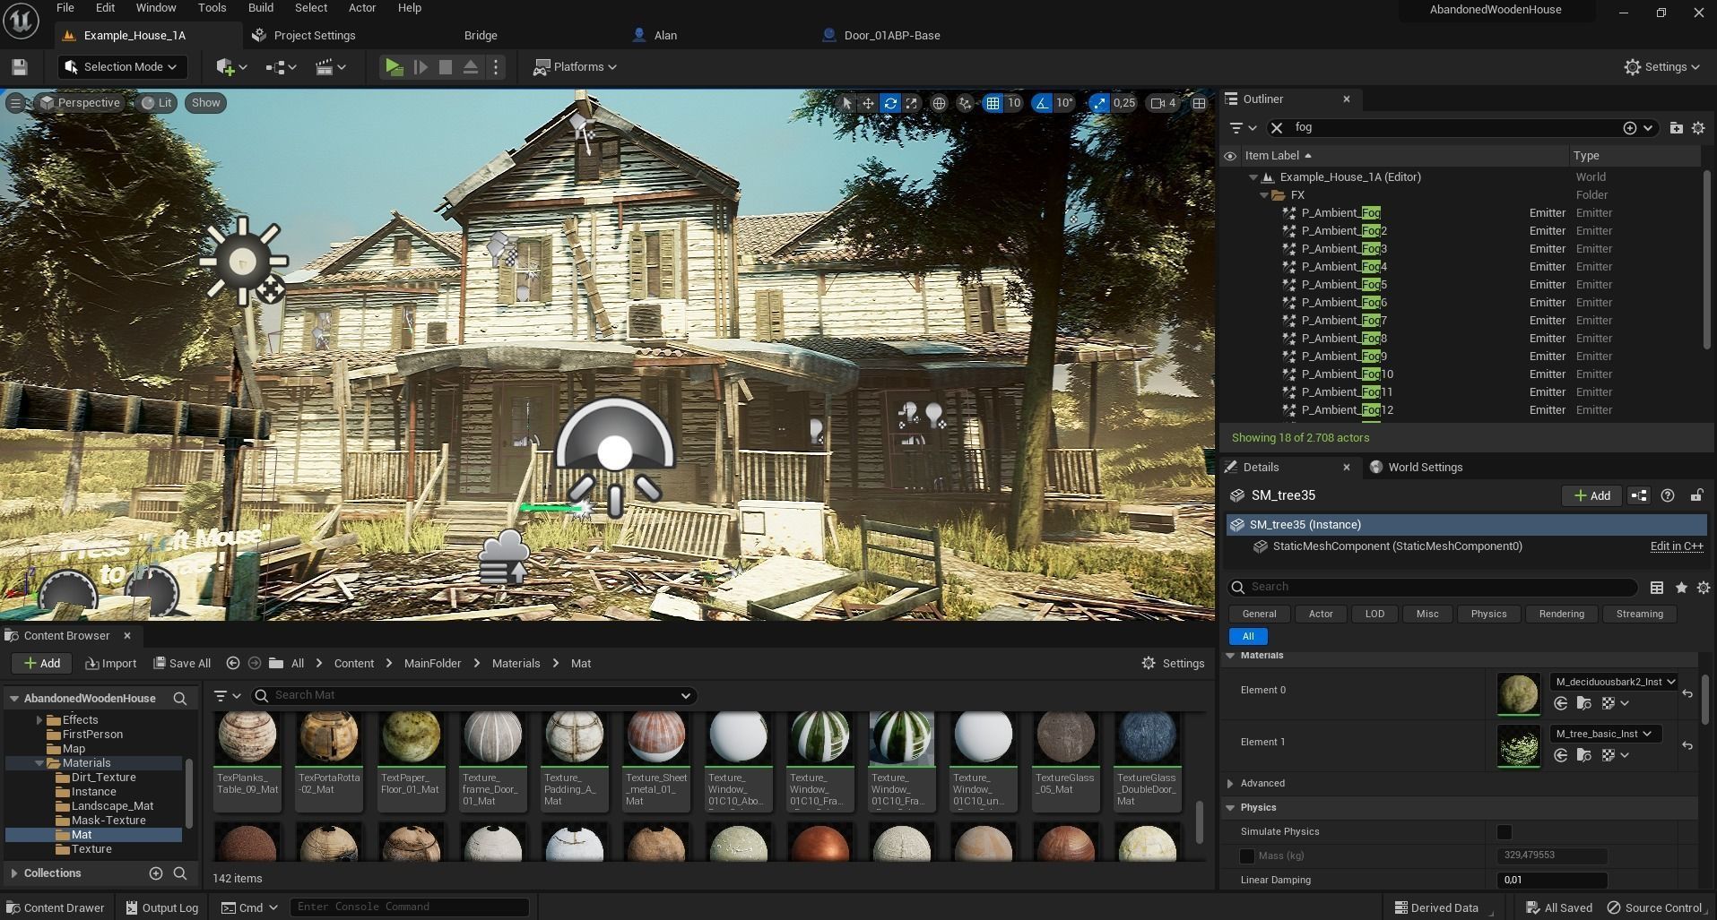Viewport: 1717px width, 920px height.
Task: Click the Details property matrix table icon
Action: pyautogui.click(x=1657, y=588)
